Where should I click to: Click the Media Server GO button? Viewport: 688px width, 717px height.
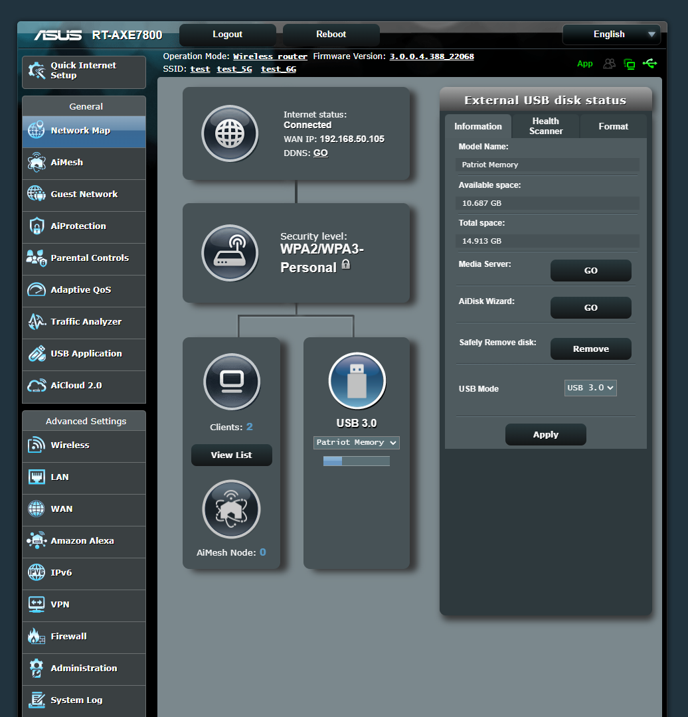point(591,271)
